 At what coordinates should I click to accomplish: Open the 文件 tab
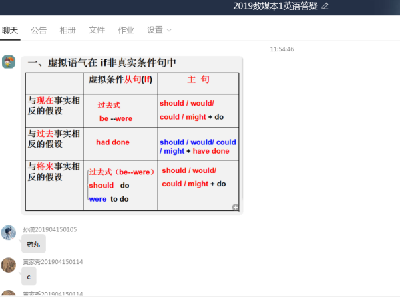[x=97, y=30]
